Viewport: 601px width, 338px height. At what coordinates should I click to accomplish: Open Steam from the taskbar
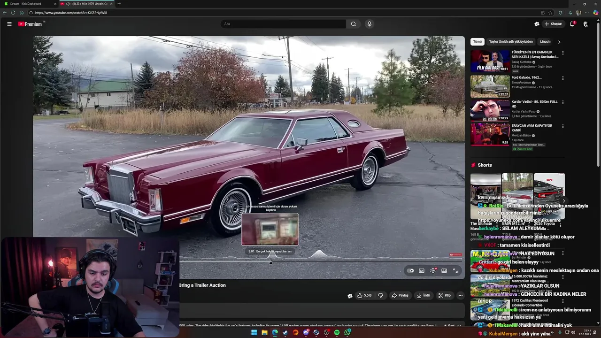[x=285, y=332]
